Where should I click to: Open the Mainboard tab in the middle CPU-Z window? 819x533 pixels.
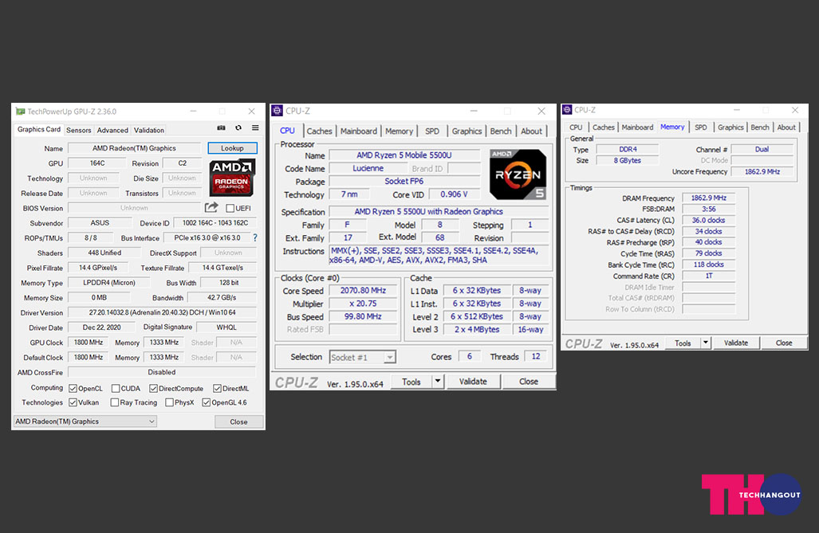point(358,131)
